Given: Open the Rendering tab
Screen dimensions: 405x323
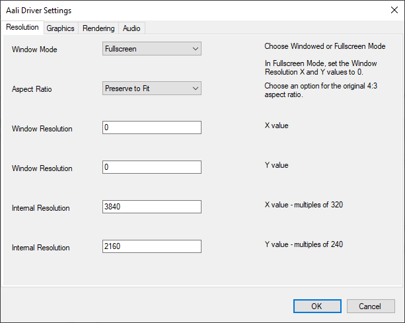Looking at the screenshot, I should (x=98, y=28).
